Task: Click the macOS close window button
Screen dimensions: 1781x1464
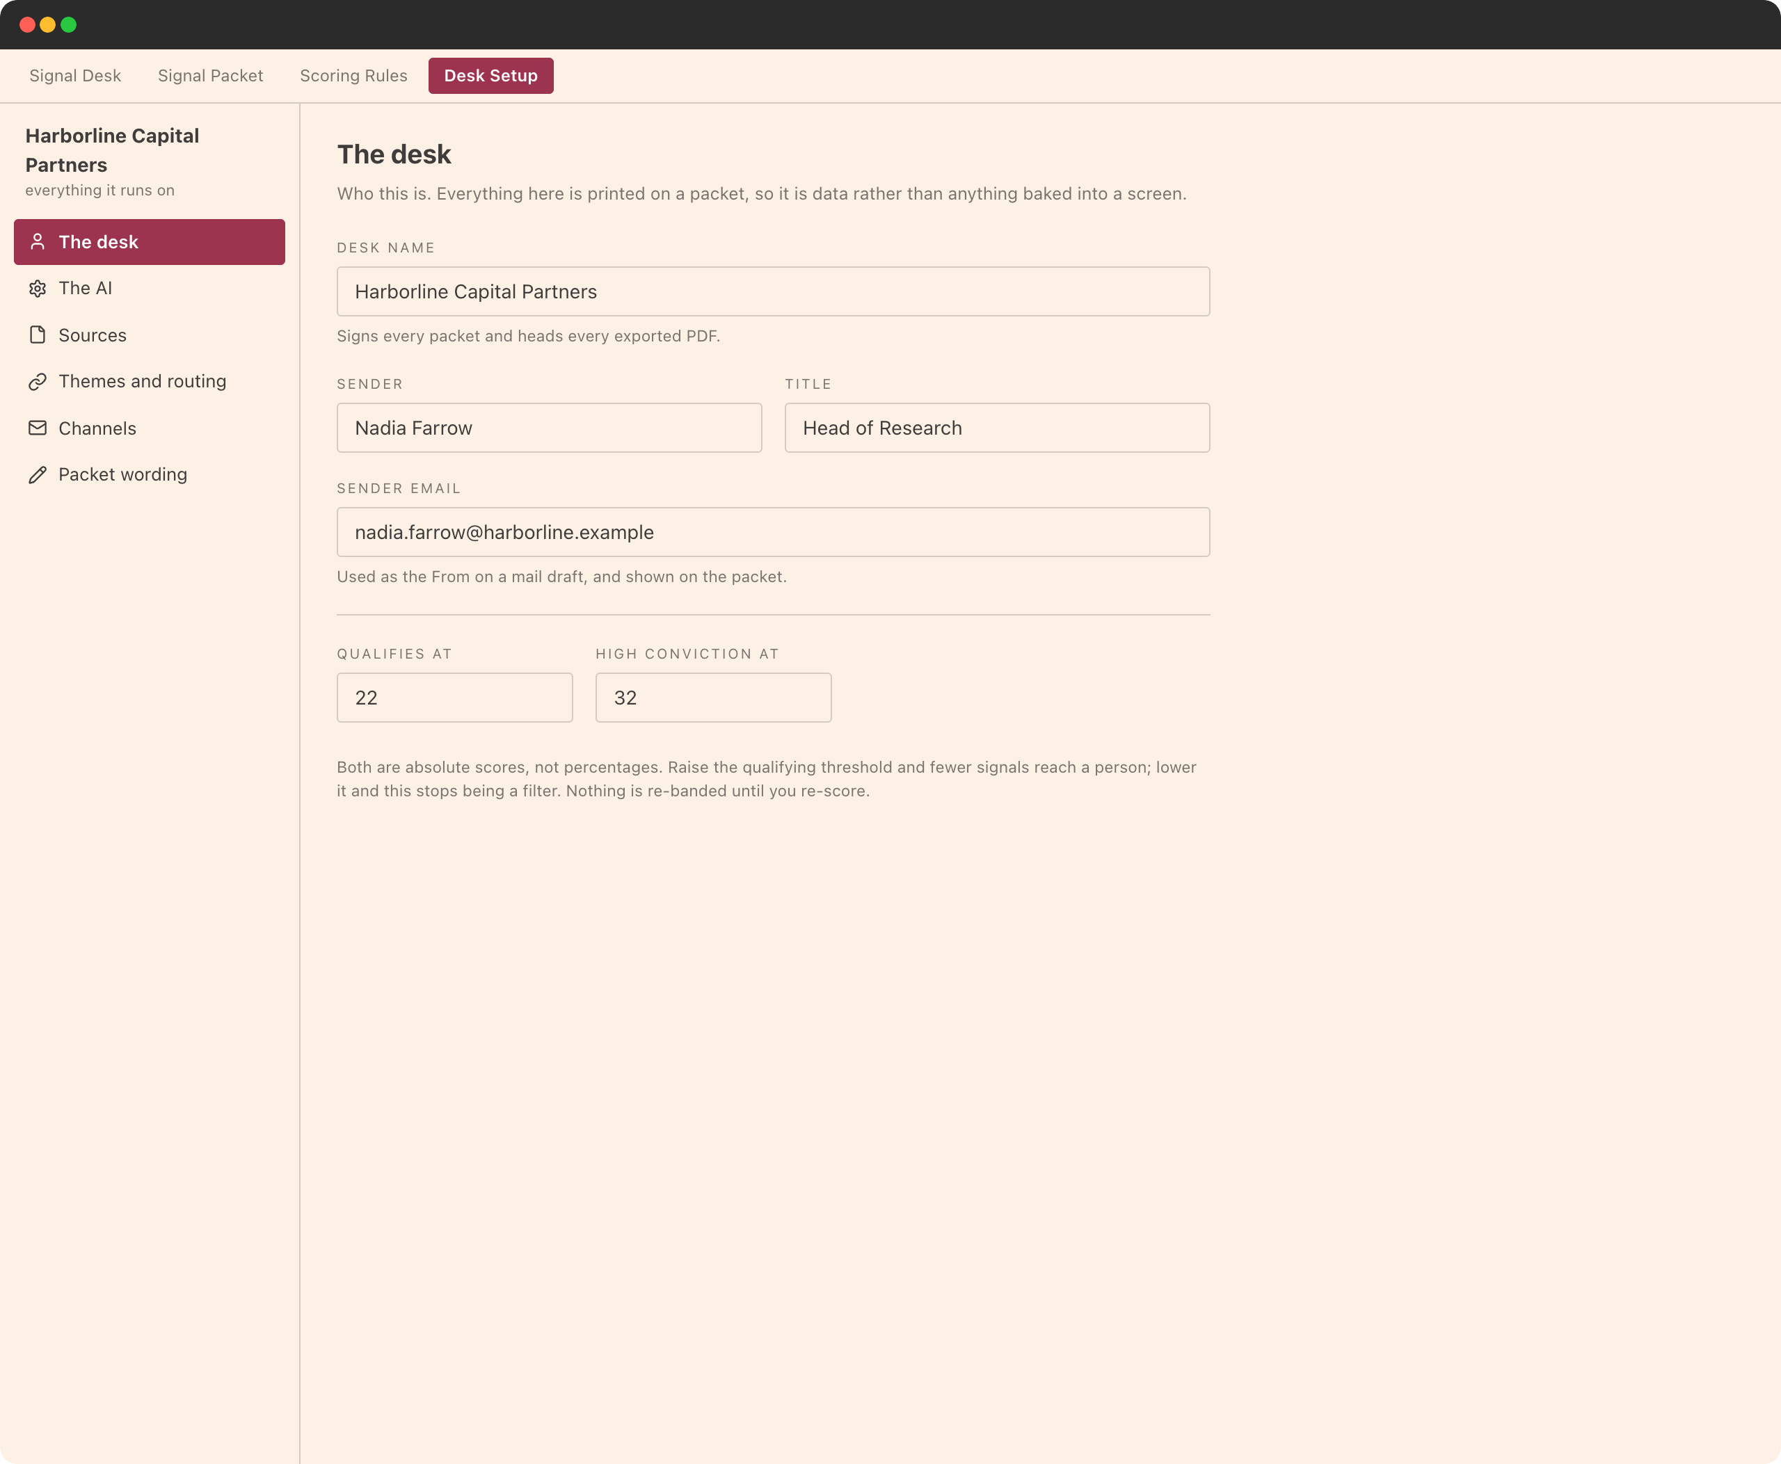Action: (x=27, y=24)
